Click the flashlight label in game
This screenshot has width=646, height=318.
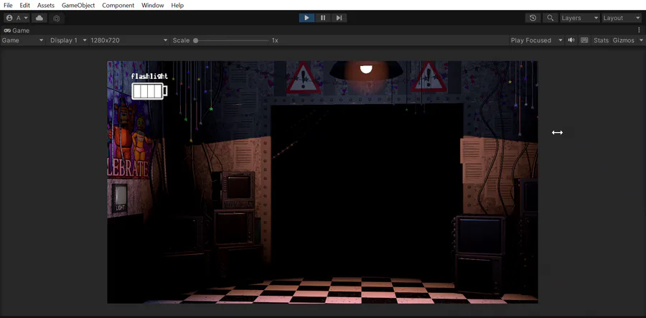[149, 76]
